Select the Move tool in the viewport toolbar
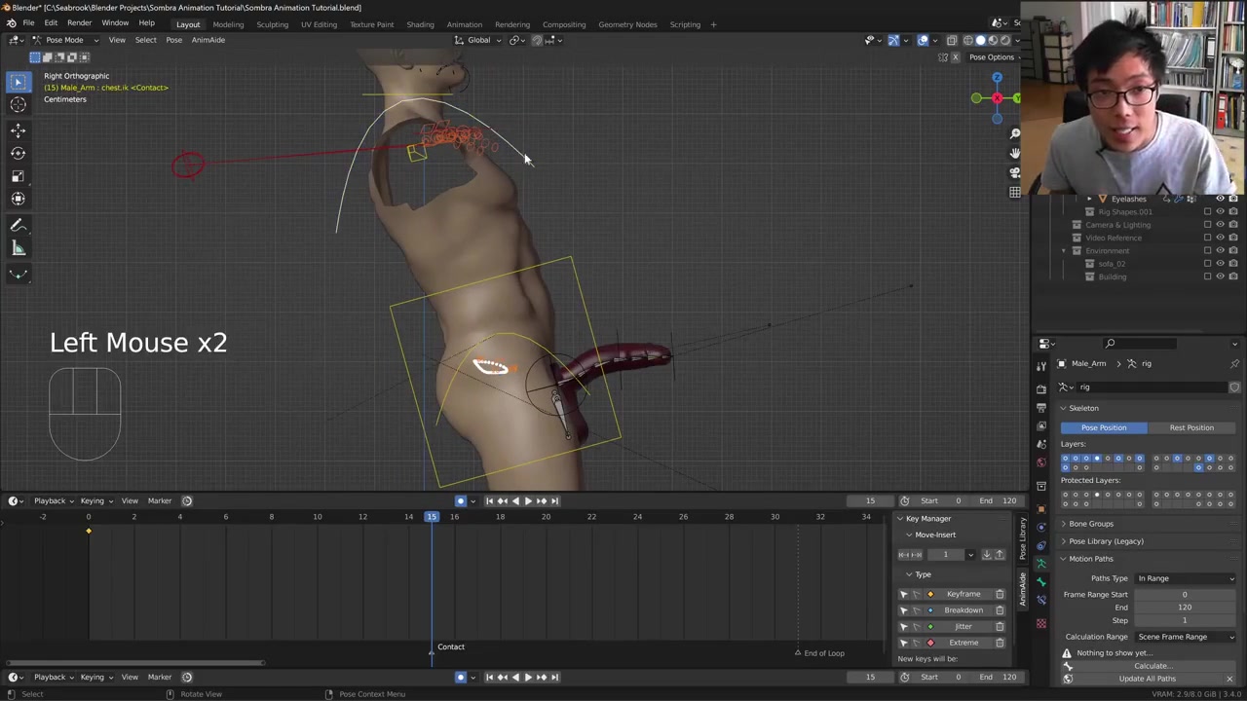The height and width of the screenshot is (701, 1247). [x=18, y=129]
